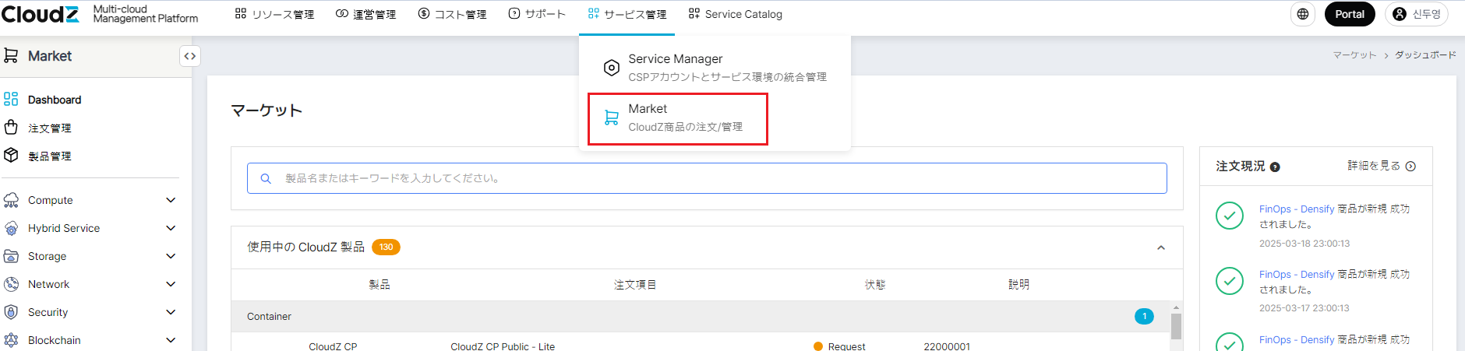
Task: Click the 製品管理 sidebar label
Action: point(50,156)
